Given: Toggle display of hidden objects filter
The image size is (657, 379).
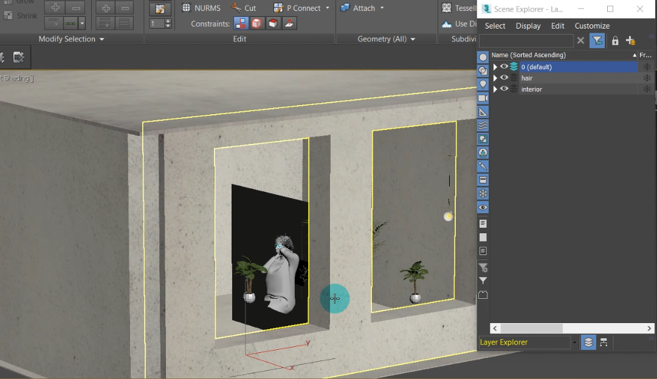Looking at the screenshot, I should coord(483,207).
